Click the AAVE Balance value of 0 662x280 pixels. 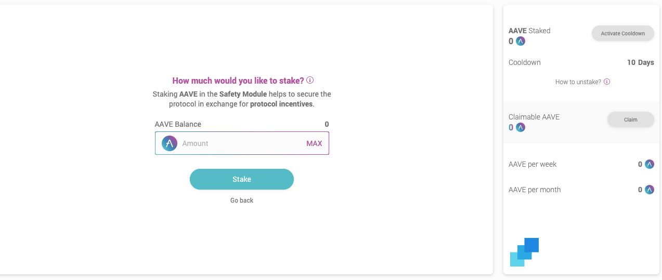click(327, 124)
